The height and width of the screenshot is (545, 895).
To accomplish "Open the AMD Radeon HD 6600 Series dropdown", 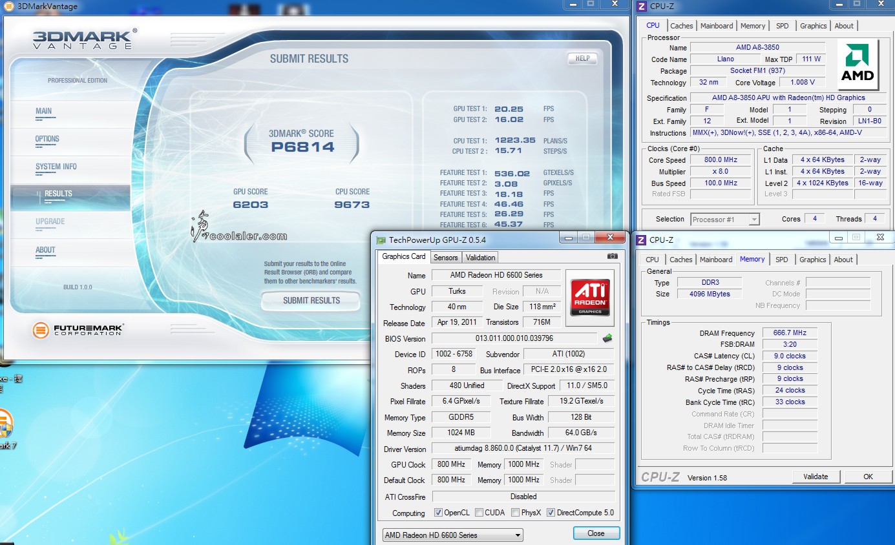I will [x=452, y=535].
